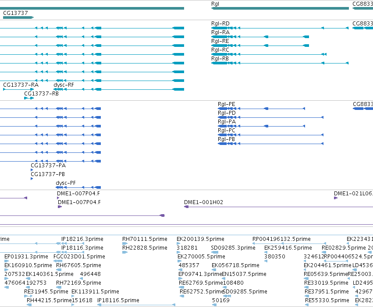The image size is (373, 307).
Task: Select the RE02829.5prime EST label
Action: point(344,248)
